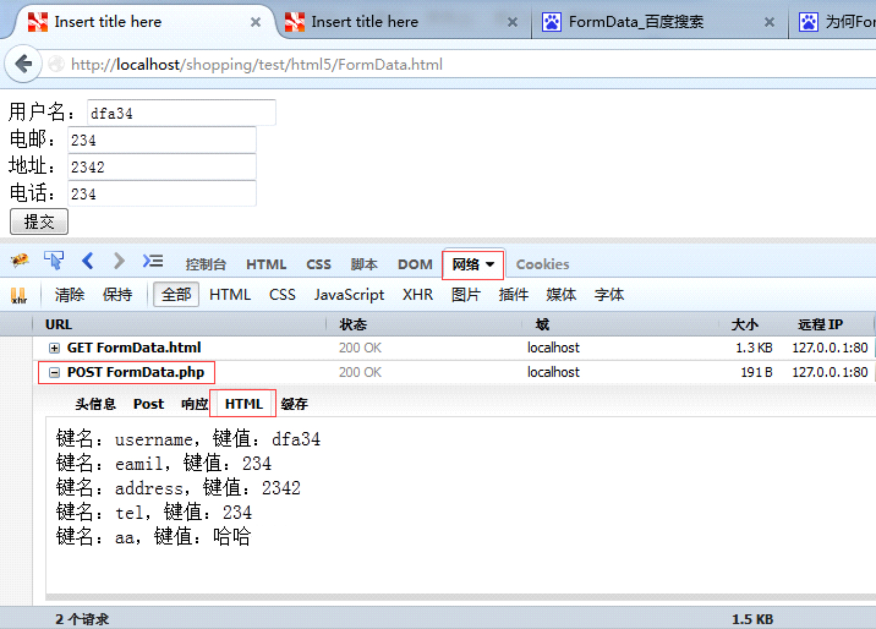Viewport: 876px width, 629px height.
Task: Click the 清除 clear button
Action: click(69, 295)
